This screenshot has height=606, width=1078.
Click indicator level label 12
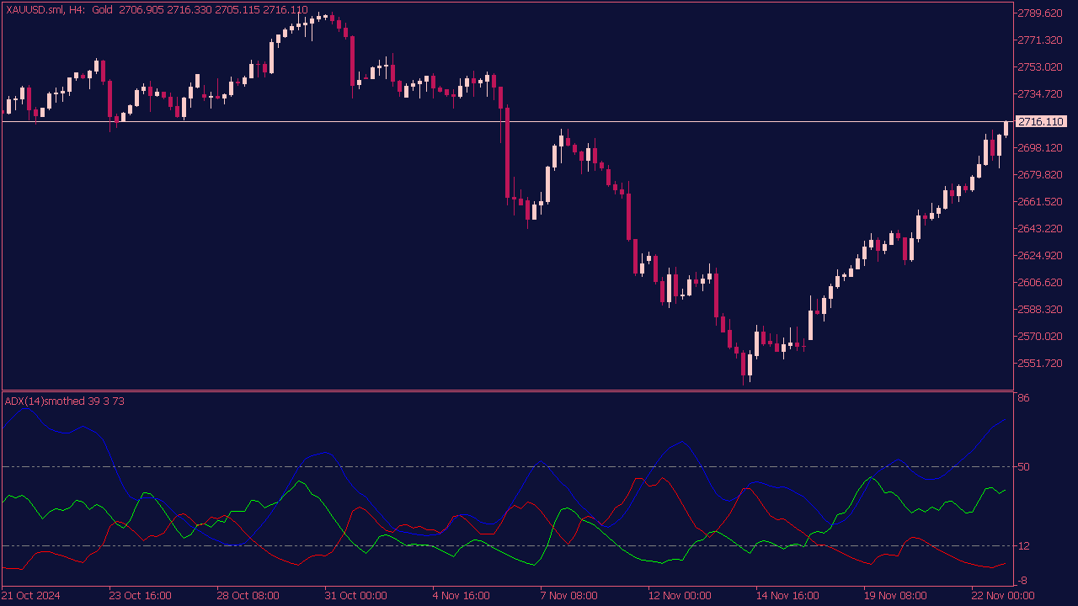pos(1023,546)
